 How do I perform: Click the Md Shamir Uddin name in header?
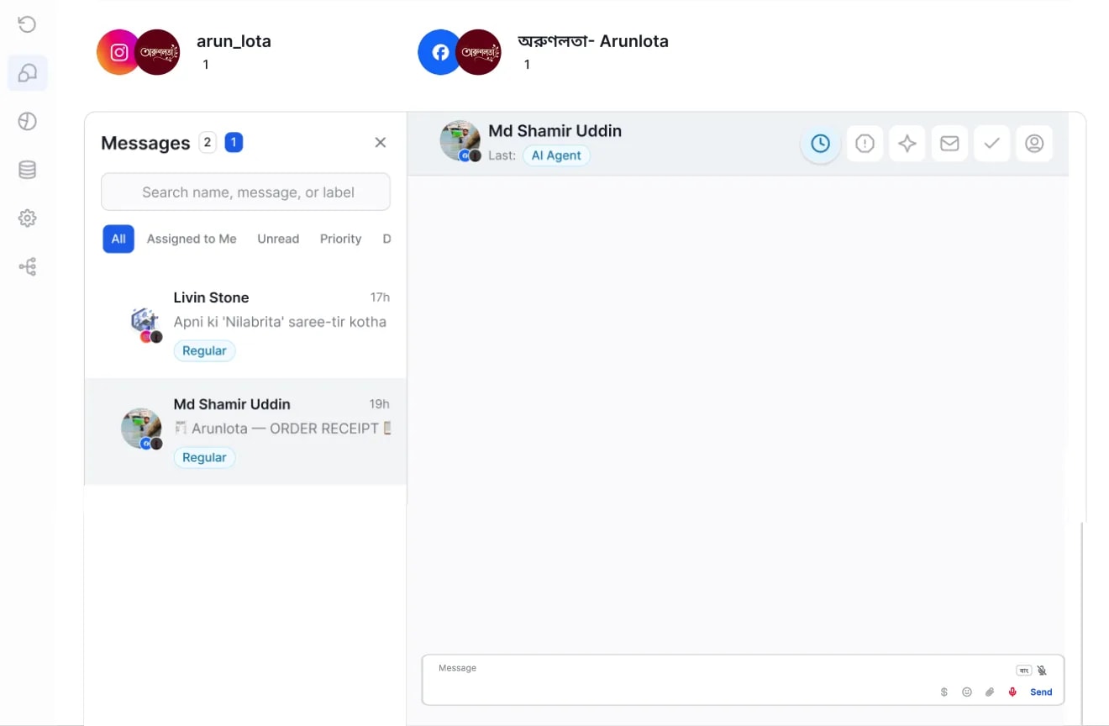555,131
